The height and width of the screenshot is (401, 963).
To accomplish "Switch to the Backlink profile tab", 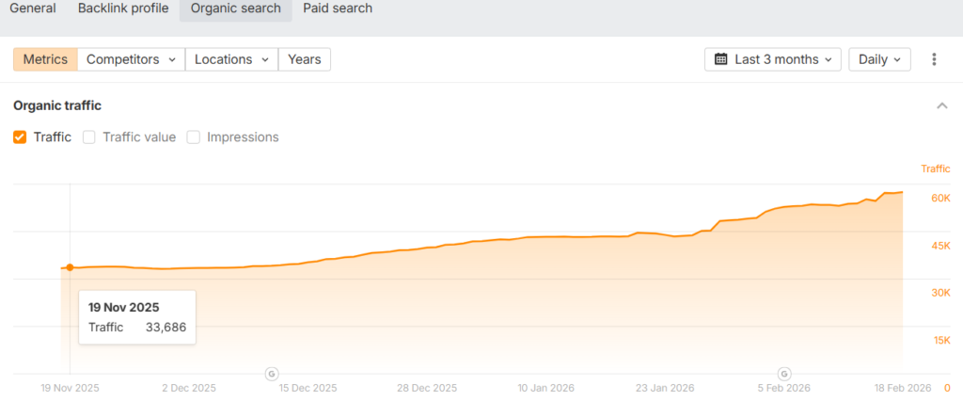I will (121, 8).
